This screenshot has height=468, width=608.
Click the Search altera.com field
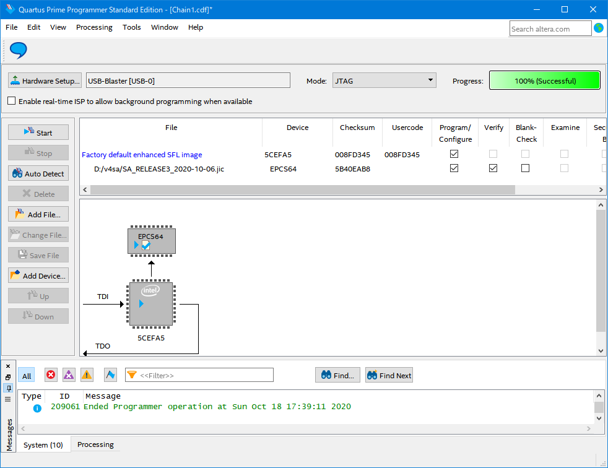(550, 28)
